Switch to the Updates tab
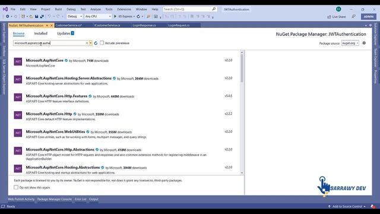The image size is (380, 214). [64, 33]
